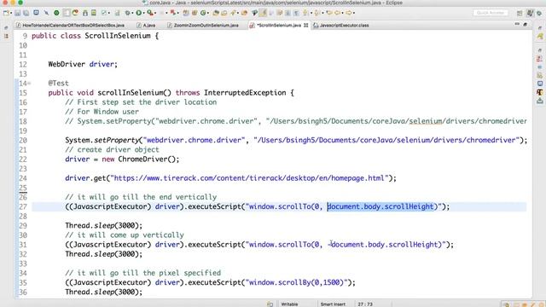This screenshot has width=546, height=307.
Task: Toggle the highlighted page icon beside green circle
Action: [x=67, y=13]
